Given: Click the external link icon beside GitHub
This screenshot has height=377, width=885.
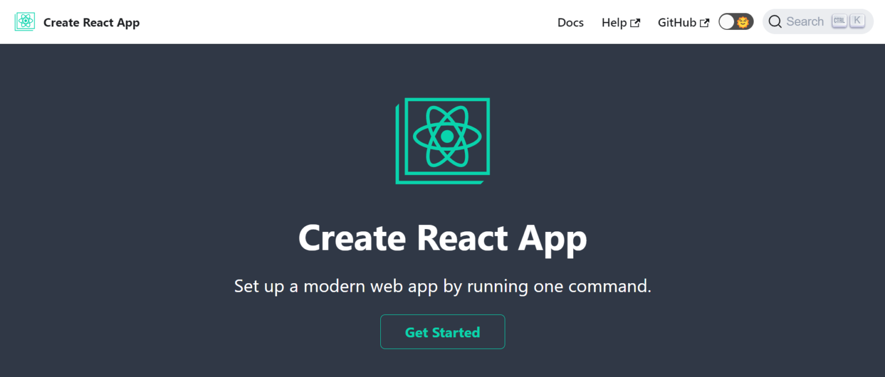Looking at the screenshot, I should [x=704, y=23].
